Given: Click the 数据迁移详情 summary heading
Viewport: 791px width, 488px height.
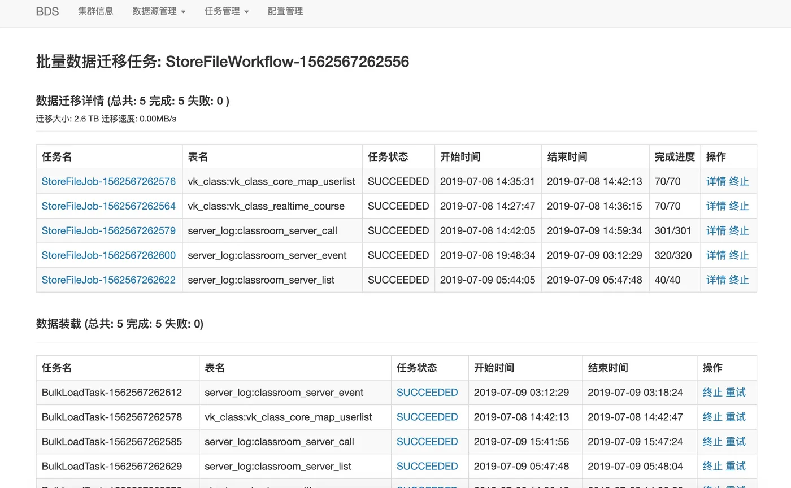Looking at the screenshot, I should click(133, 101).
